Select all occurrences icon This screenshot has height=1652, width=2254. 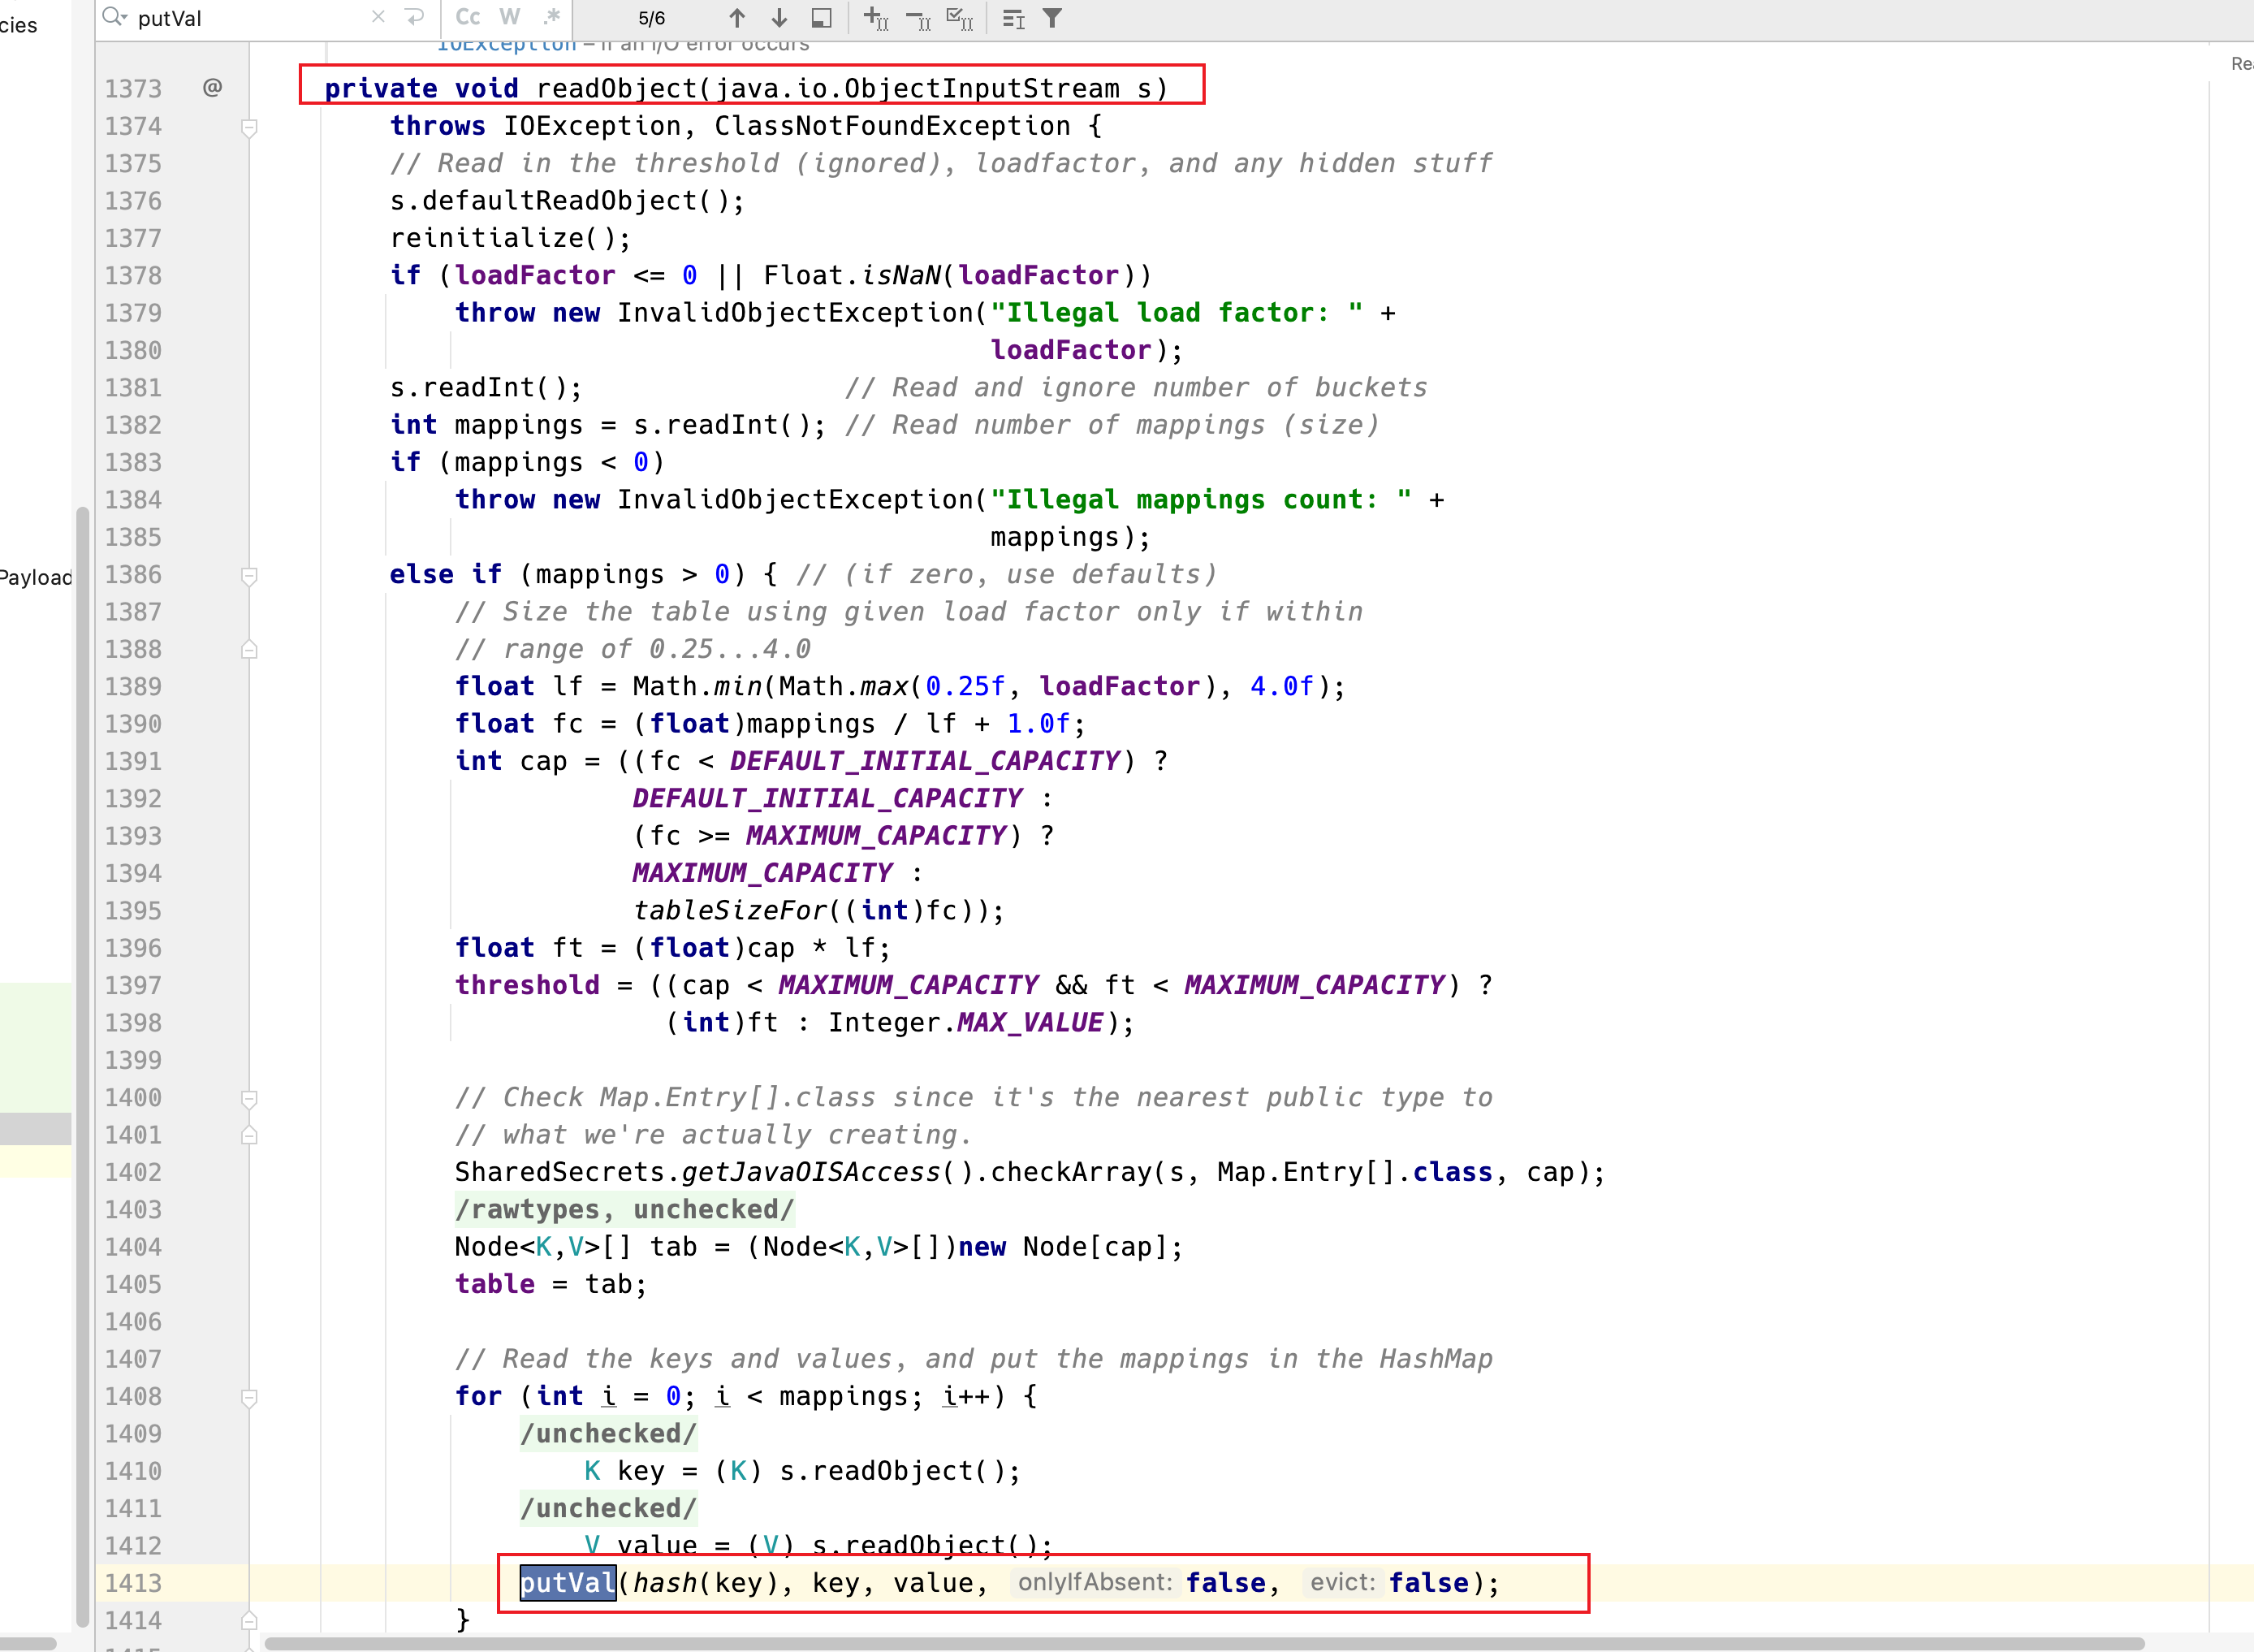click(x=960, y=18)
